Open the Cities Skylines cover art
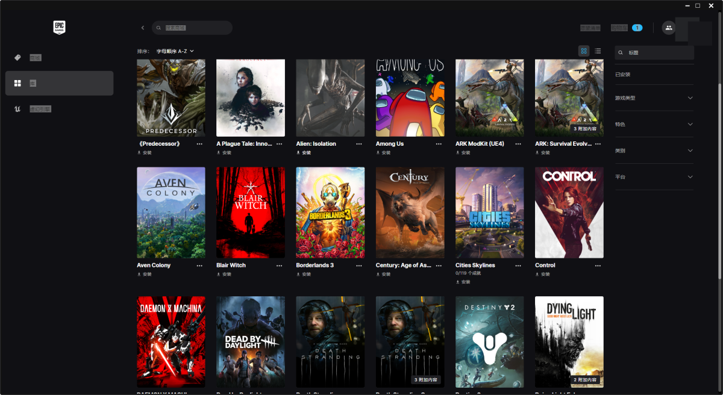723x395 pixels. pos(490,213)
